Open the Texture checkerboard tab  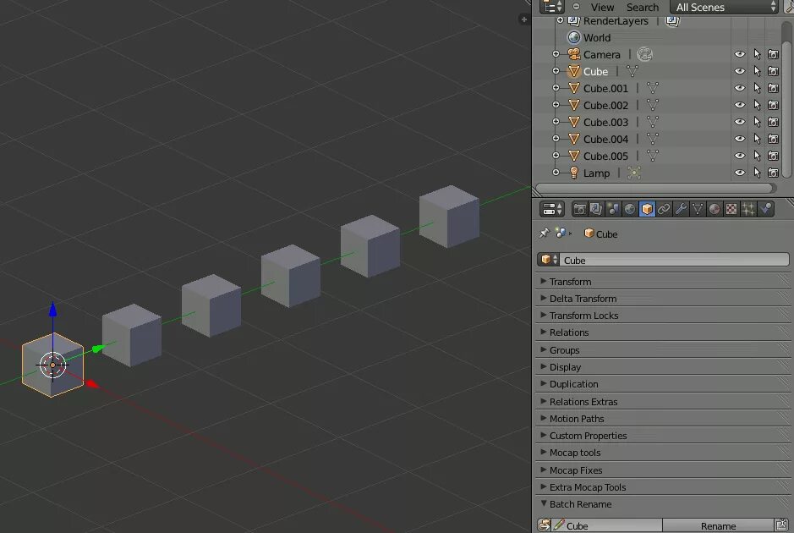pos(731,209)
